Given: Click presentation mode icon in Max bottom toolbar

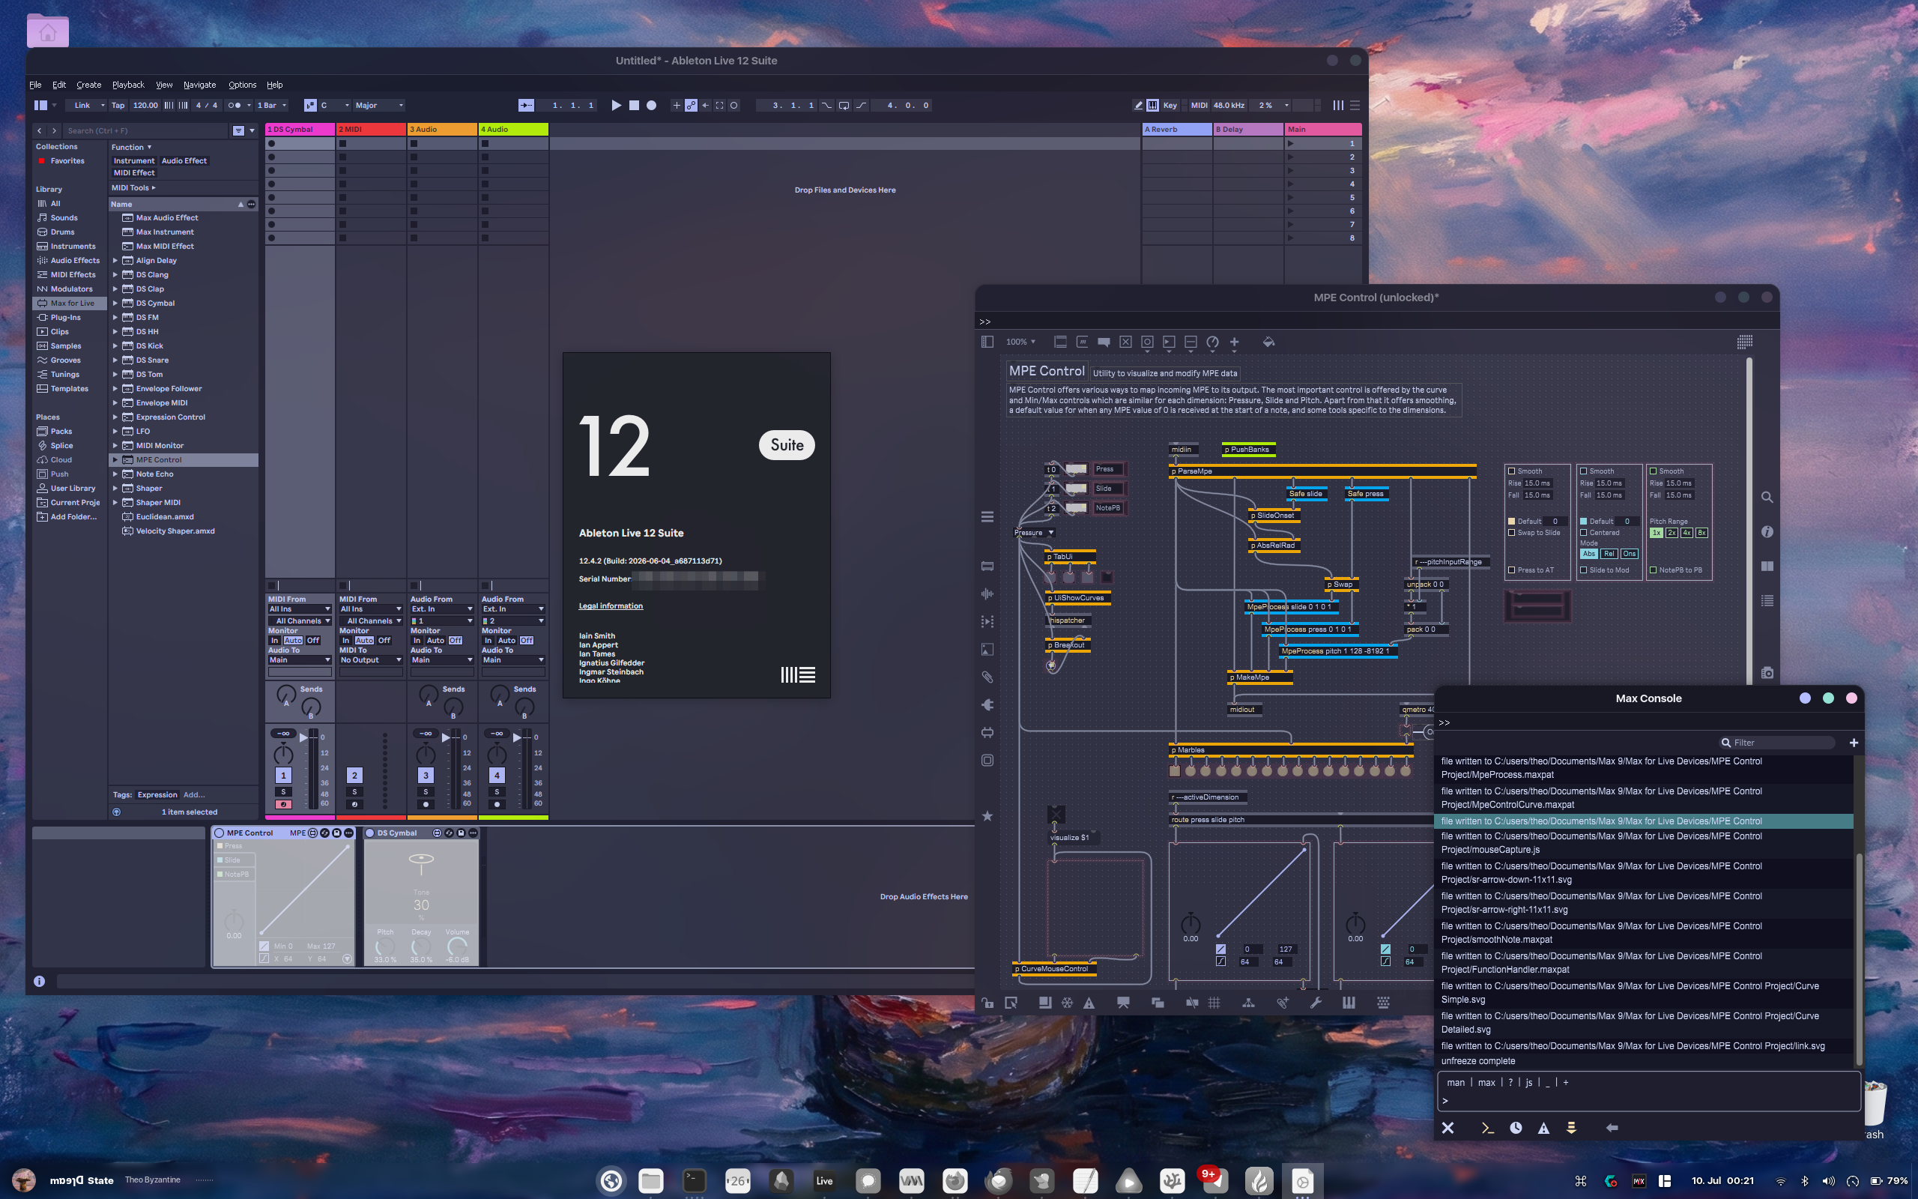Looking at the screenshot, I should click(x=1123, y=1003).
